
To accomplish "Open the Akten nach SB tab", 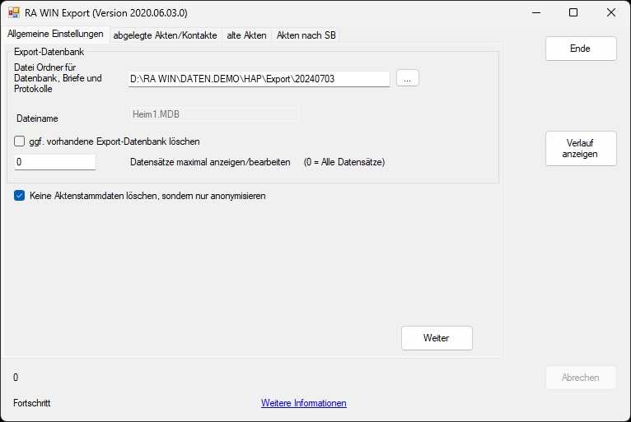I will [306, 35].
